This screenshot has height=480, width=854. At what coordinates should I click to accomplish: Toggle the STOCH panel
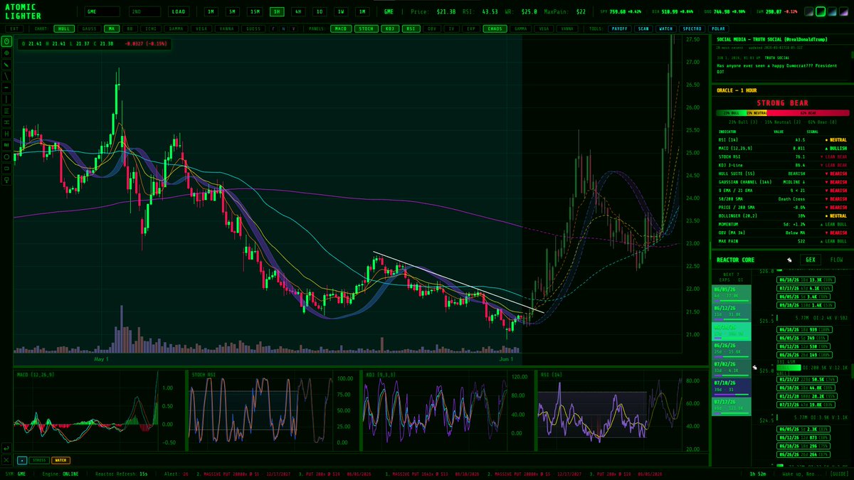(x=366, y=28)
